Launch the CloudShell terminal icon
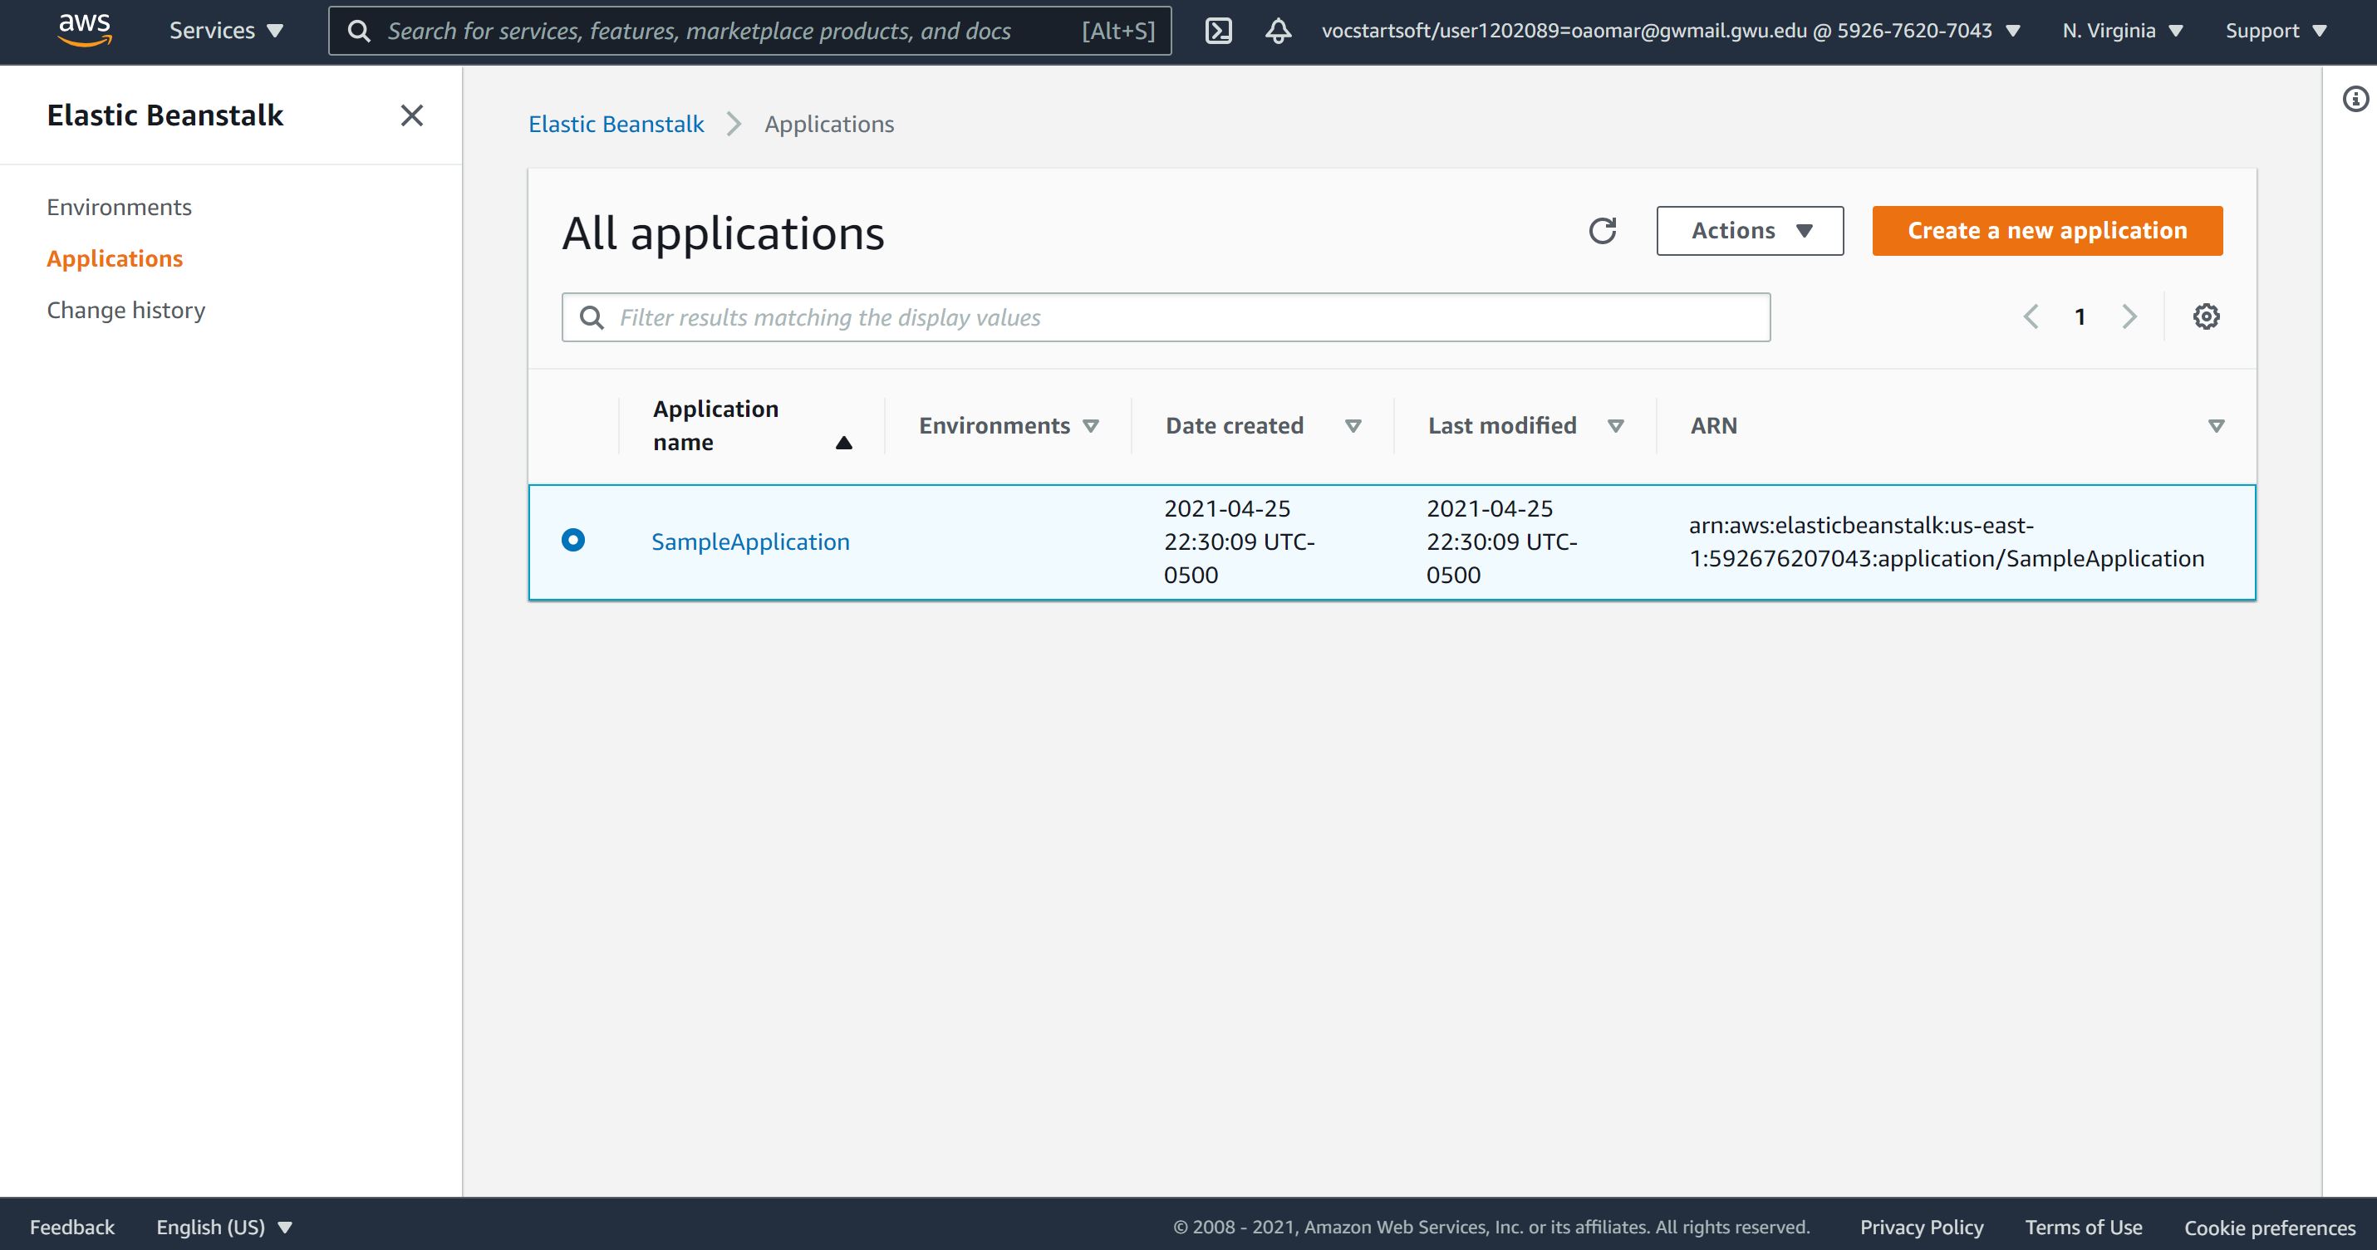This screenshot has width=2377, height=1250. [1218, 32]
